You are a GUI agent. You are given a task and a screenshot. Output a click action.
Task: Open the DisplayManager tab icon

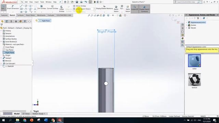tap(21, 21)
